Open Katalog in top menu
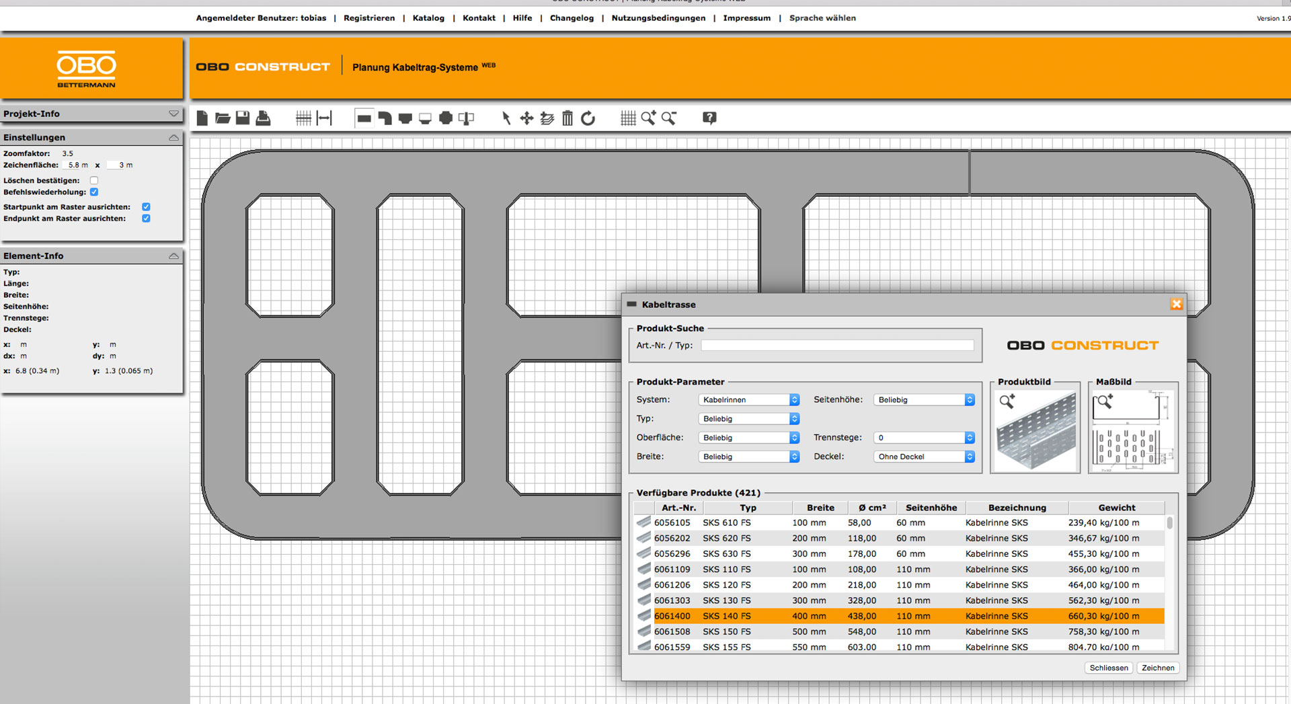This screenshot has width=1291, height=704. (x=428, y=18)
